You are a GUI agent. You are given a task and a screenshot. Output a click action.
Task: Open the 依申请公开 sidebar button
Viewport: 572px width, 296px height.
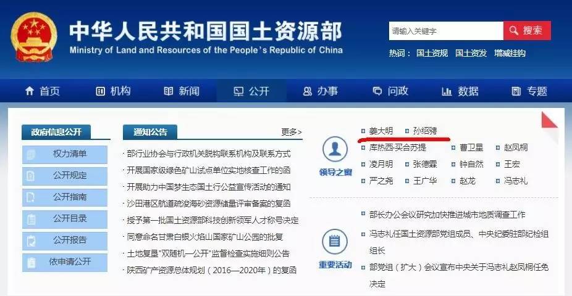[x=65, y=262]
